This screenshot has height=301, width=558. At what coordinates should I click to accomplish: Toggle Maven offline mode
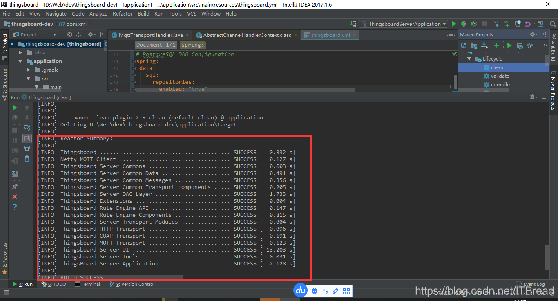[530, 45]
